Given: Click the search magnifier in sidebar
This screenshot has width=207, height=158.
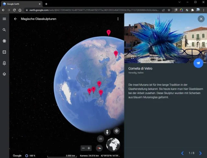Looking at the screenshot, I should pyautogui.click(x=4, y=30).
